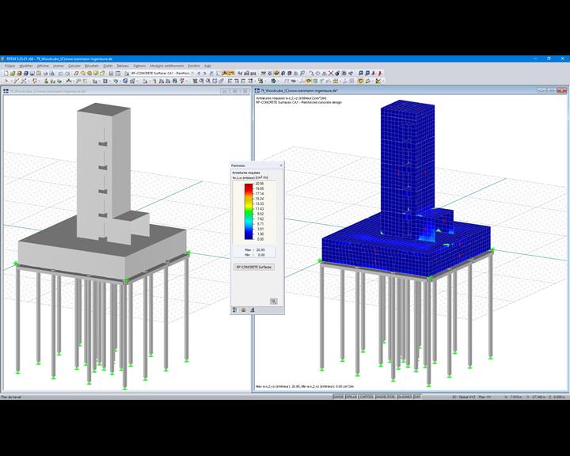Image resolution: width=570 pixels, height=456 pixels.
Task: Click the Max 20.95 value in Panneau
Action: (260, 250)
